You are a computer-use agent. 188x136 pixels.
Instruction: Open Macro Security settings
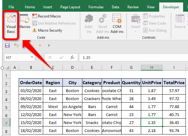47,30
